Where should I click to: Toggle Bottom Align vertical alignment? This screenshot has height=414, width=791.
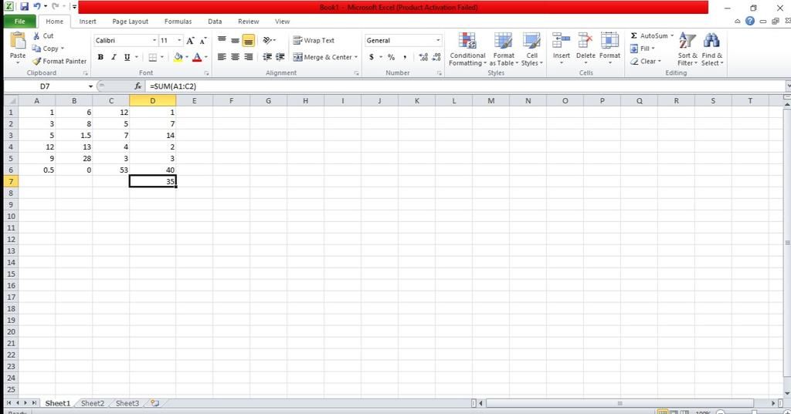(x=248, y=41)
